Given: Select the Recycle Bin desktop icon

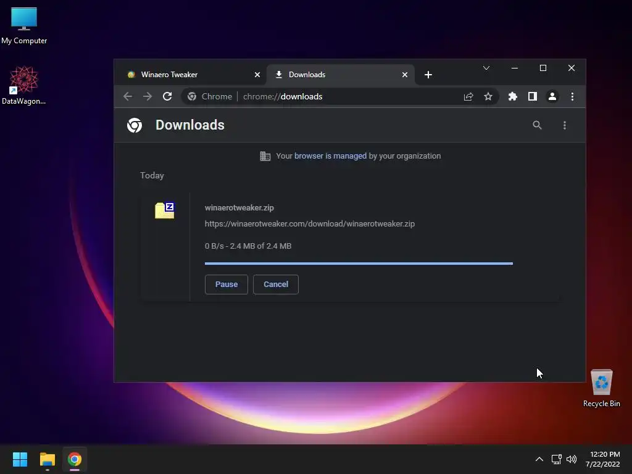Looking at the screenshot, I should (x=601, y=388).
